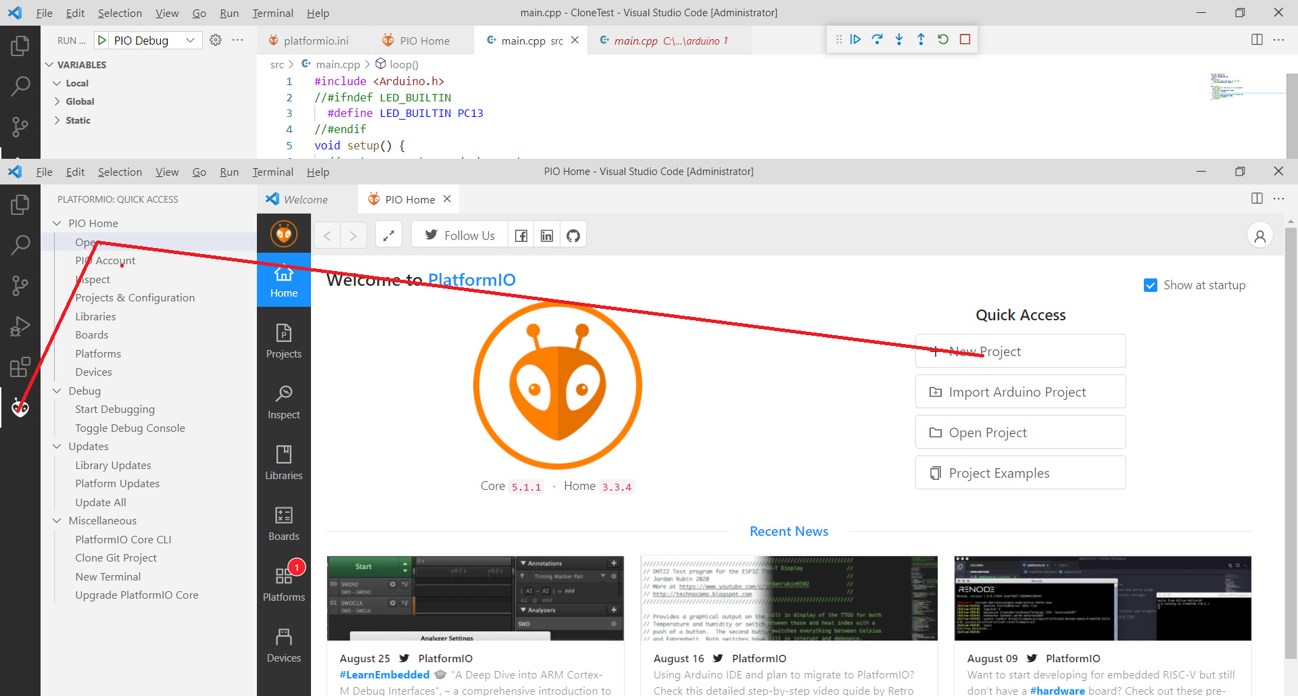Click the GitHub icon
1298x696 pixels.
pos(573,235)
